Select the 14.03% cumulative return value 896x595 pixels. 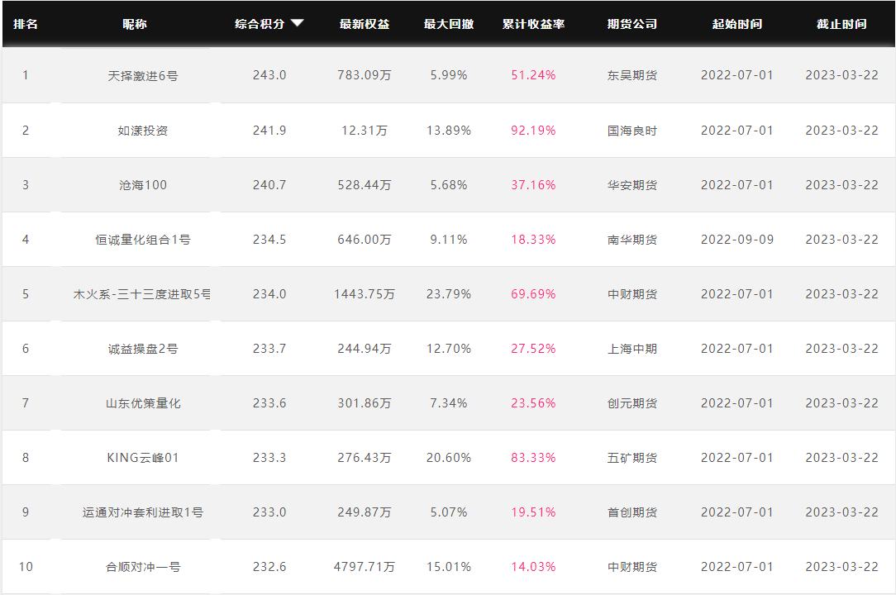click(533, 567)
